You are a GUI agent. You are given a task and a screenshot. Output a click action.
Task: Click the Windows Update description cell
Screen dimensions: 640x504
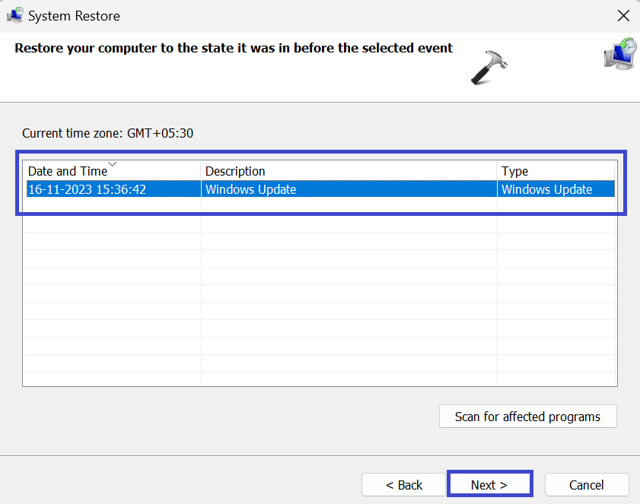coord(250,189)
